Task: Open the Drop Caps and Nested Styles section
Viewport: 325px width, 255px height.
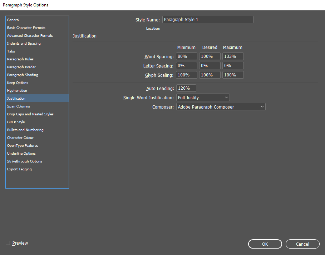Action: pos(30,114)
